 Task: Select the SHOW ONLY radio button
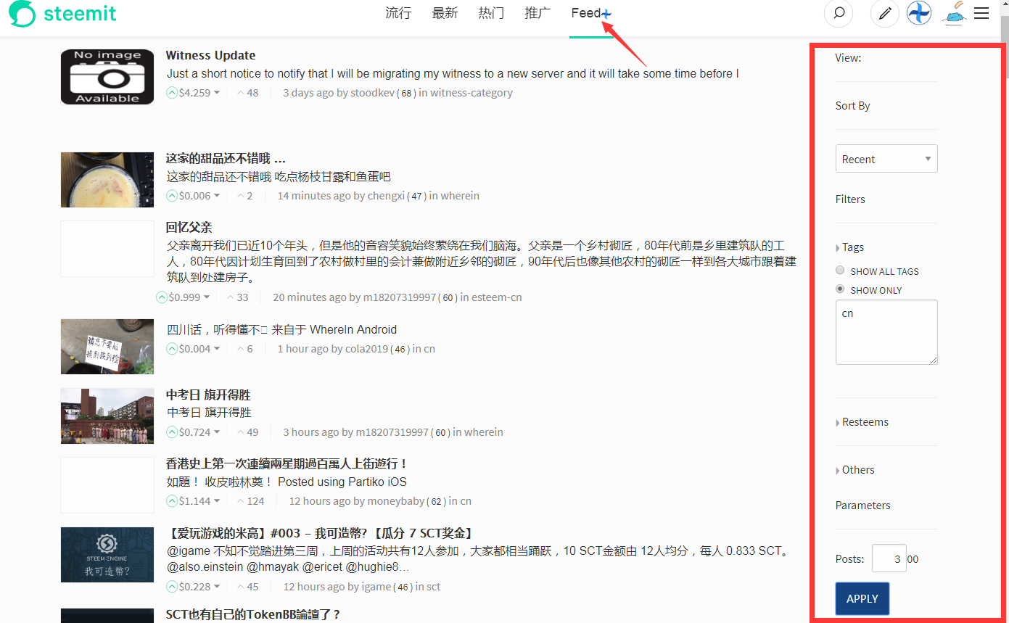coord(840,289)
